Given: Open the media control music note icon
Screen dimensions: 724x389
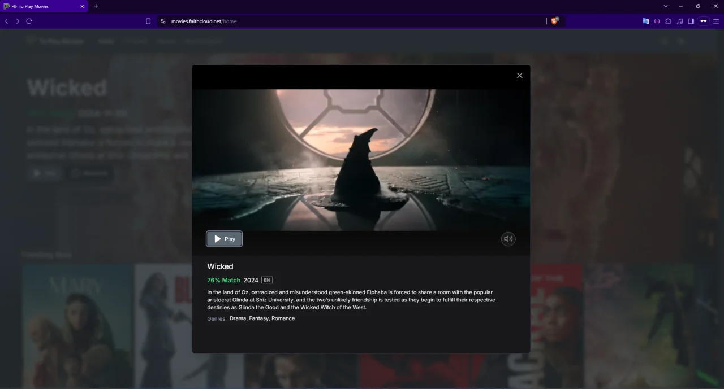Looking at the screenshot, I should pos(679,21).
